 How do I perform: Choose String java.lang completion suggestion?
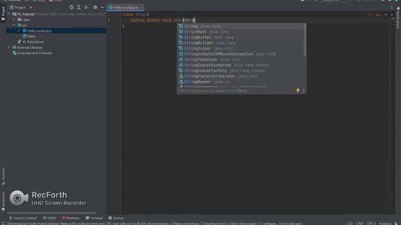(x=241, y=26)
